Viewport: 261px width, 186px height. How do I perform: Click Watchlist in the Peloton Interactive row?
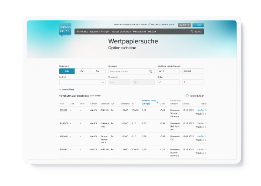point(201,140)
